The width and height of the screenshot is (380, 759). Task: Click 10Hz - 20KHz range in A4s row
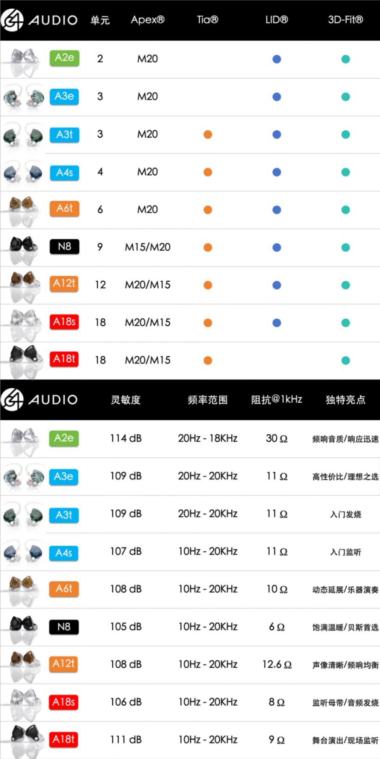(208, 551)
